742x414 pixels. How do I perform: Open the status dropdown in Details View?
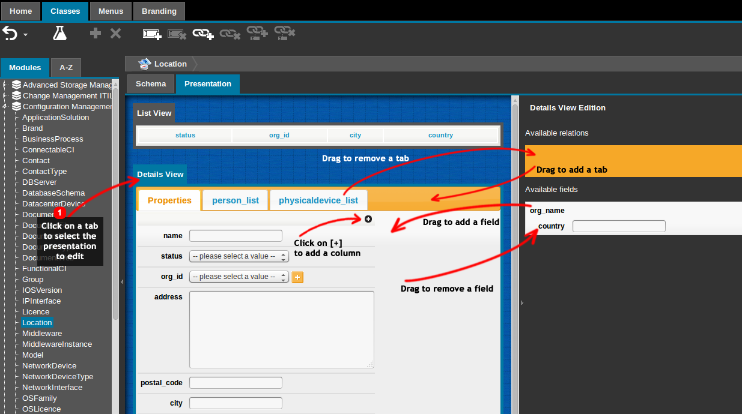[x=239, y=256]
